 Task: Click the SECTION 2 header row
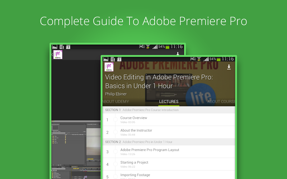click(169, 142)
